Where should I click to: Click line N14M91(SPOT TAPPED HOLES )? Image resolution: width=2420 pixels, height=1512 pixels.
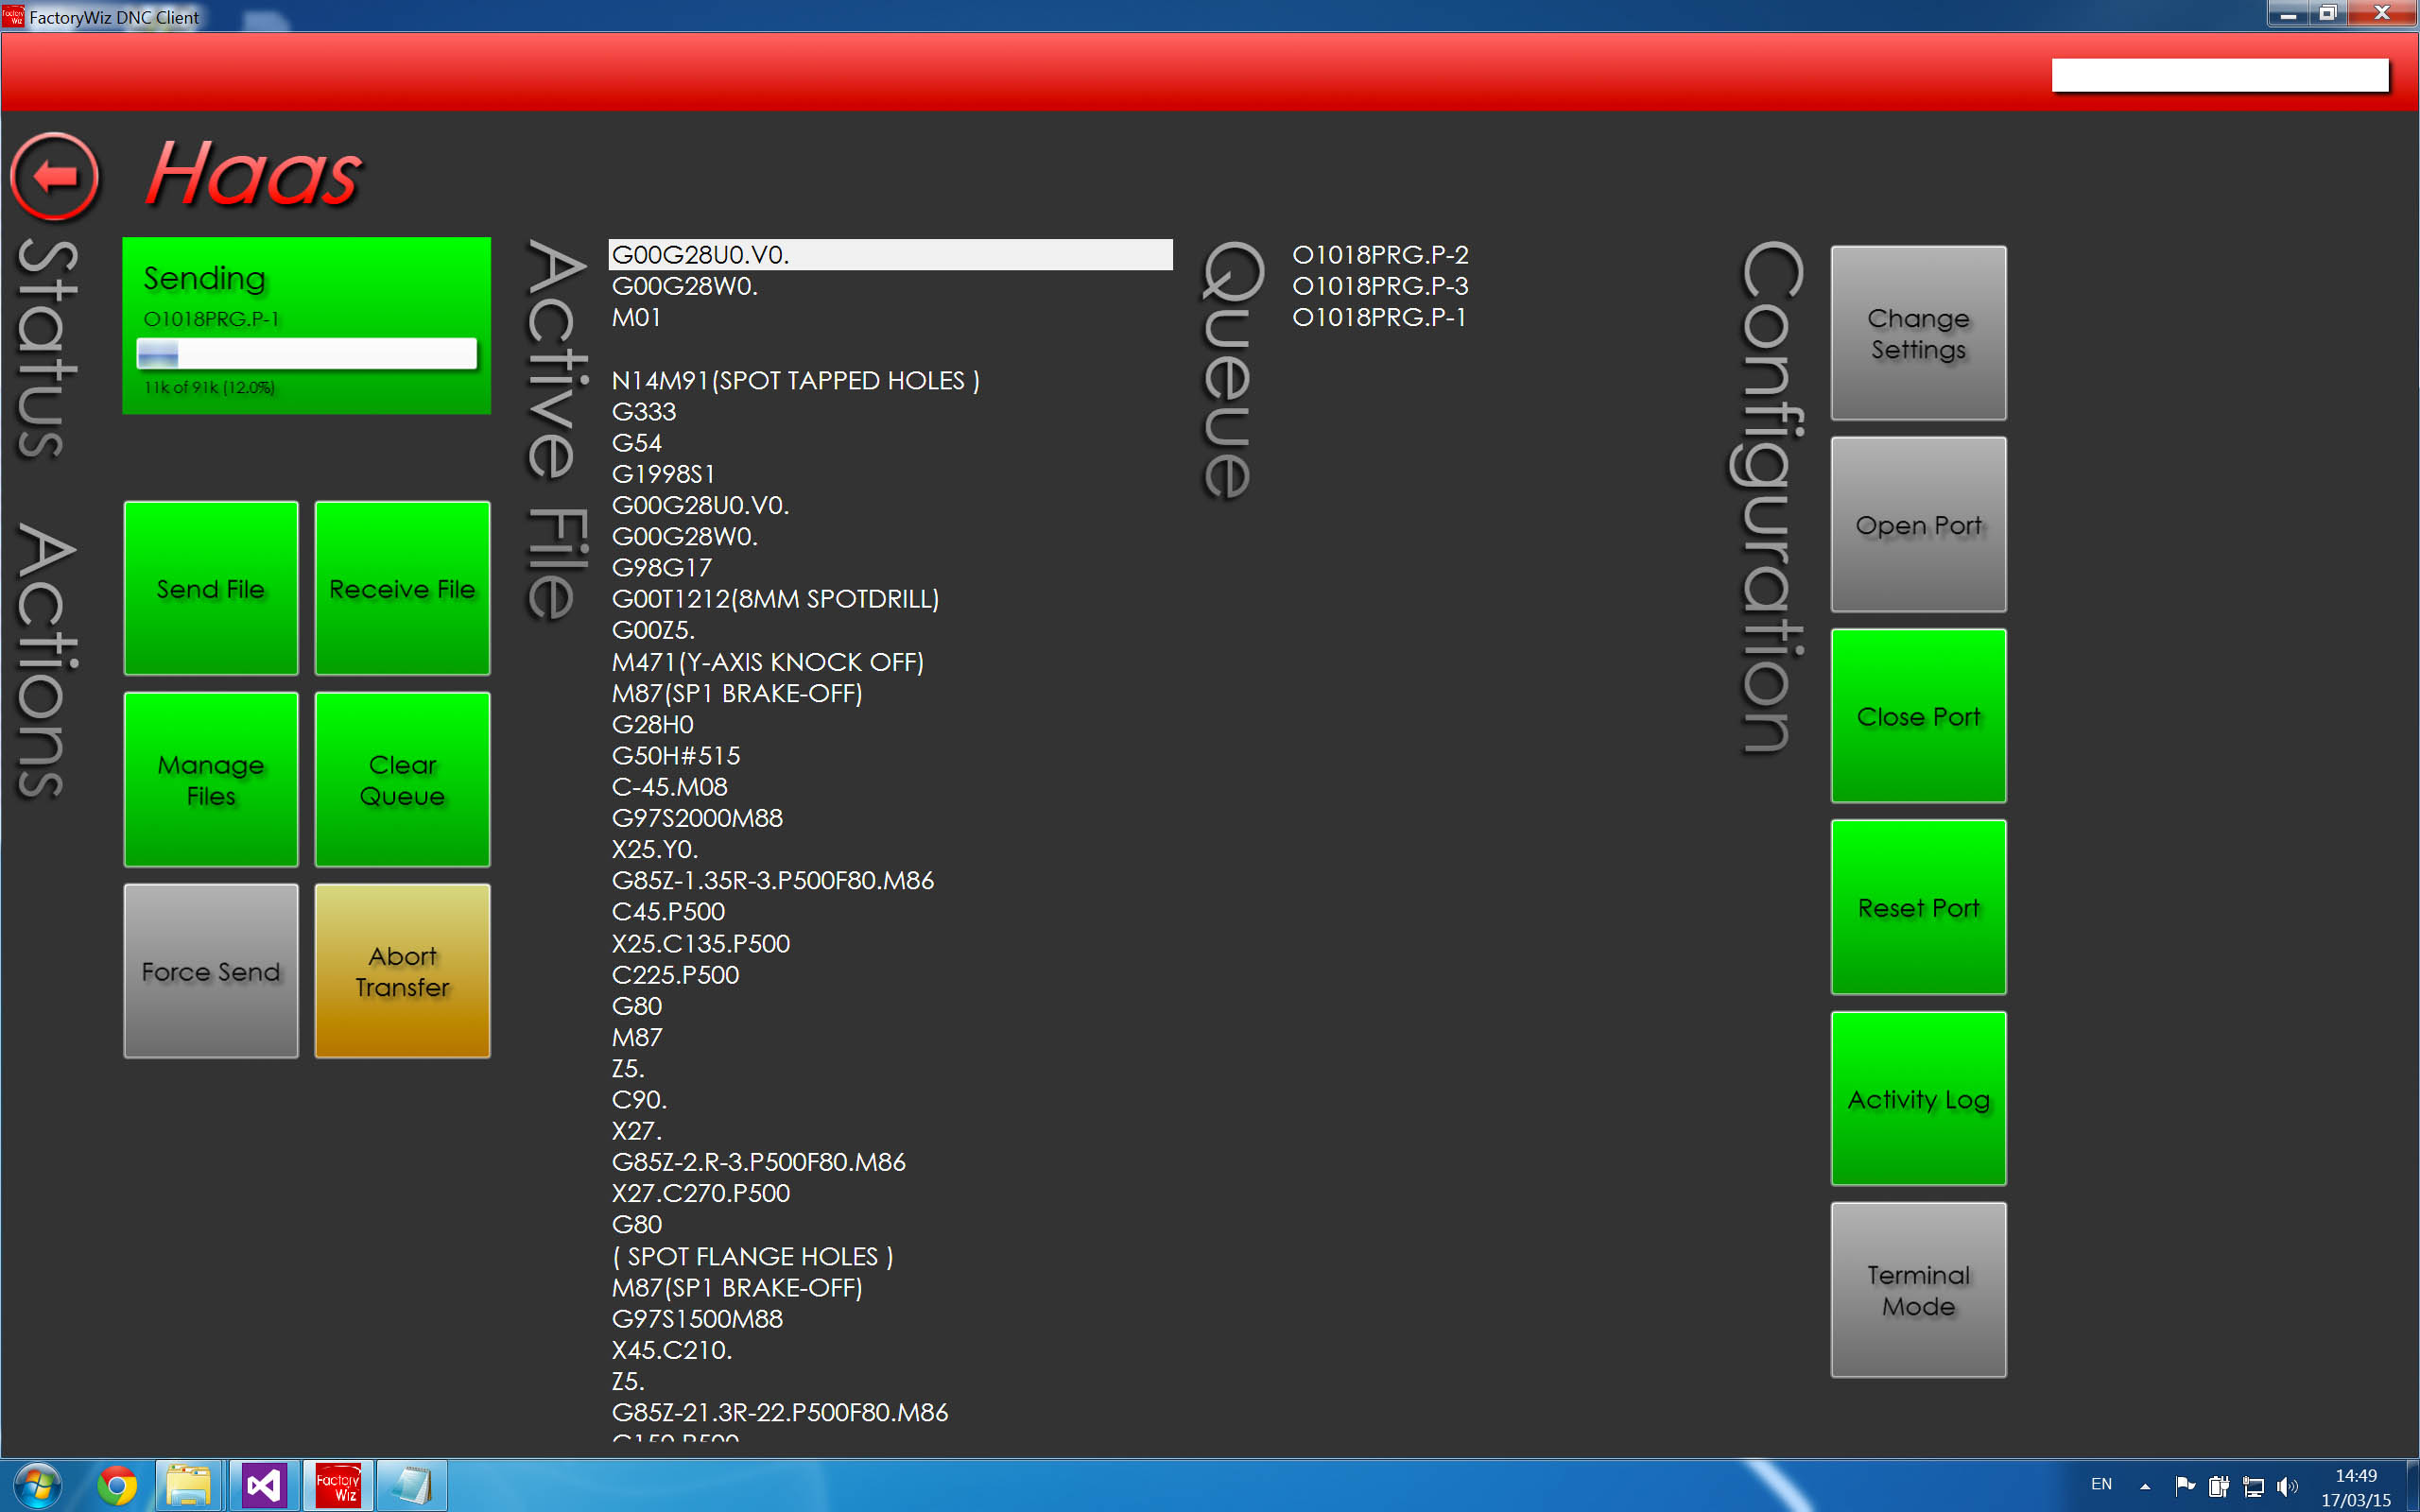[796, 380]
